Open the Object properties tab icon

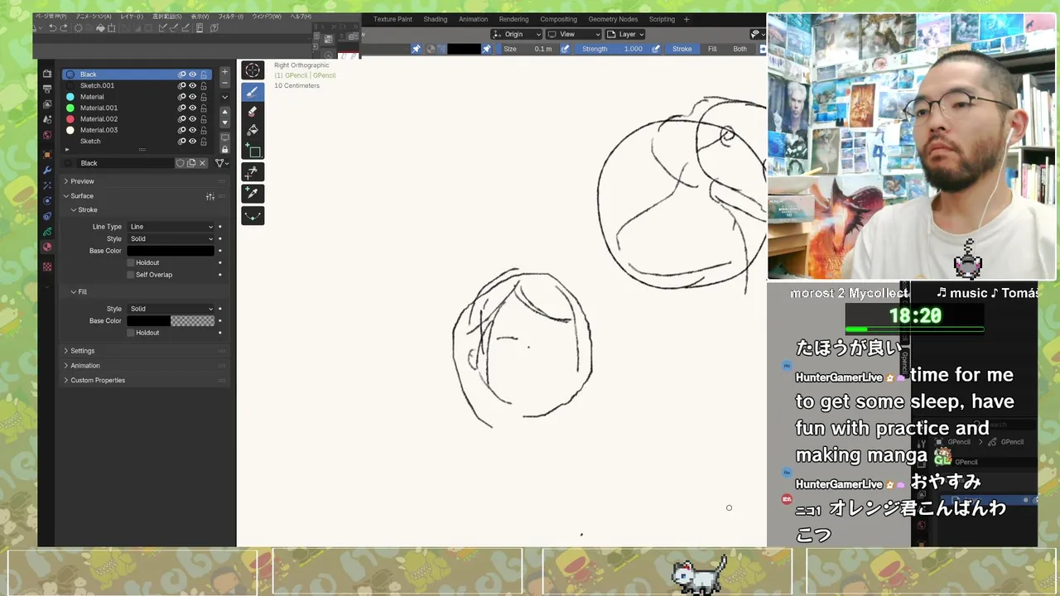point(47,155)
